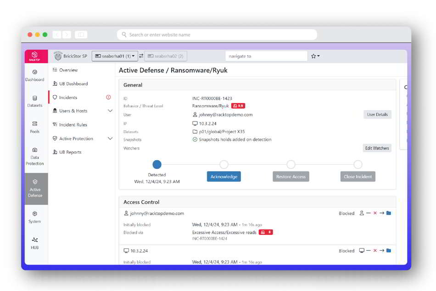This screenshot has height=291, width=436.
Task: Open the Incident Rules menu item
Action: pos(70,125)
